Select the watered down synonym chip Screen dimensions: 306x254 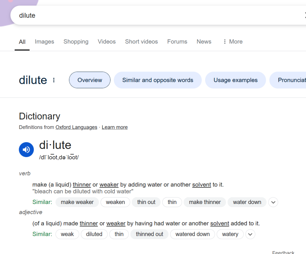click(193, 234)
